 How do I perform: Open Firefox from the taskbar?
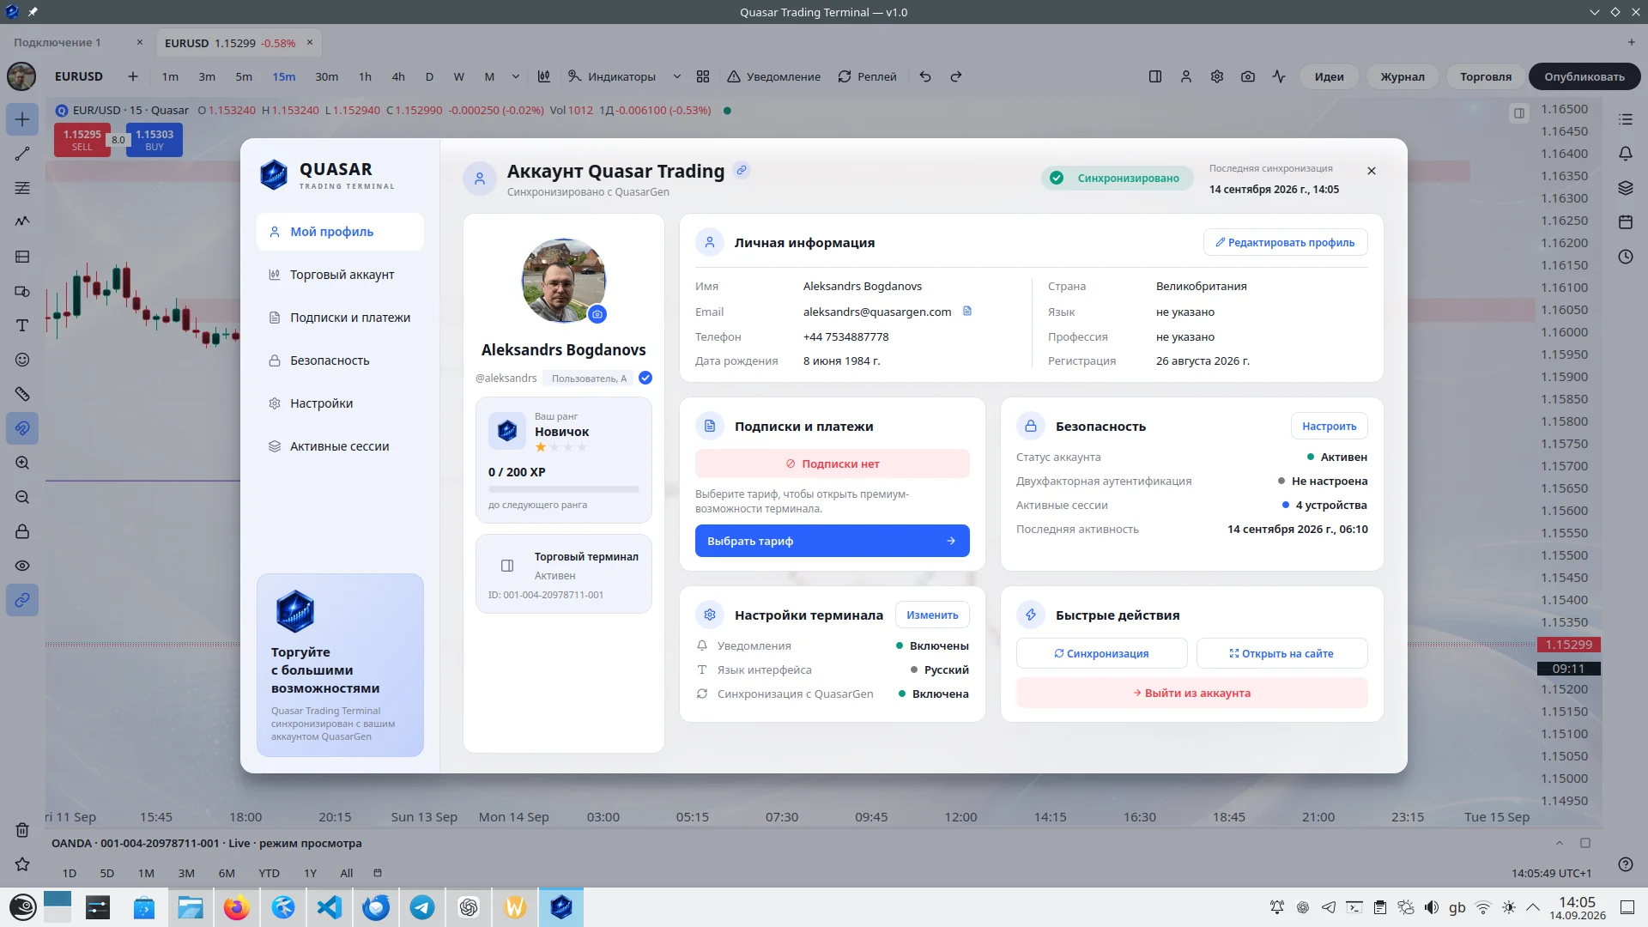tap(236, 907)
